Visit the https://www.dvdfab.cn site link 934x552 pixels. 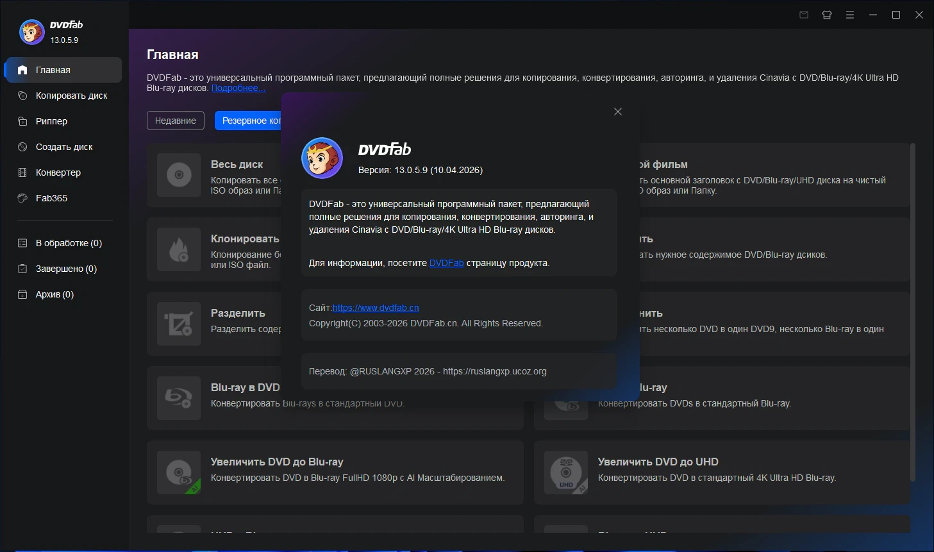(x=376, y=308)
